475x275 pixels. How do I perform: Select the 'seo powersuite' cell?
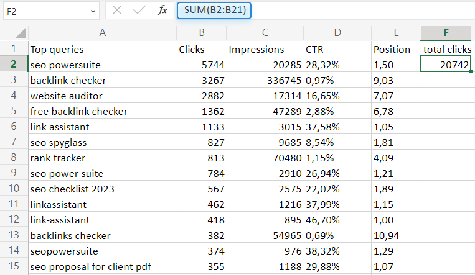coord(102,65)
